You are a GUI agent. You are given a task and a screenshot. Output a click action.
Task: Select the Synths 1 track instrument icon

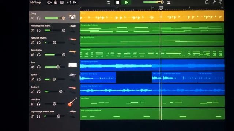click(x=72, y=76)
